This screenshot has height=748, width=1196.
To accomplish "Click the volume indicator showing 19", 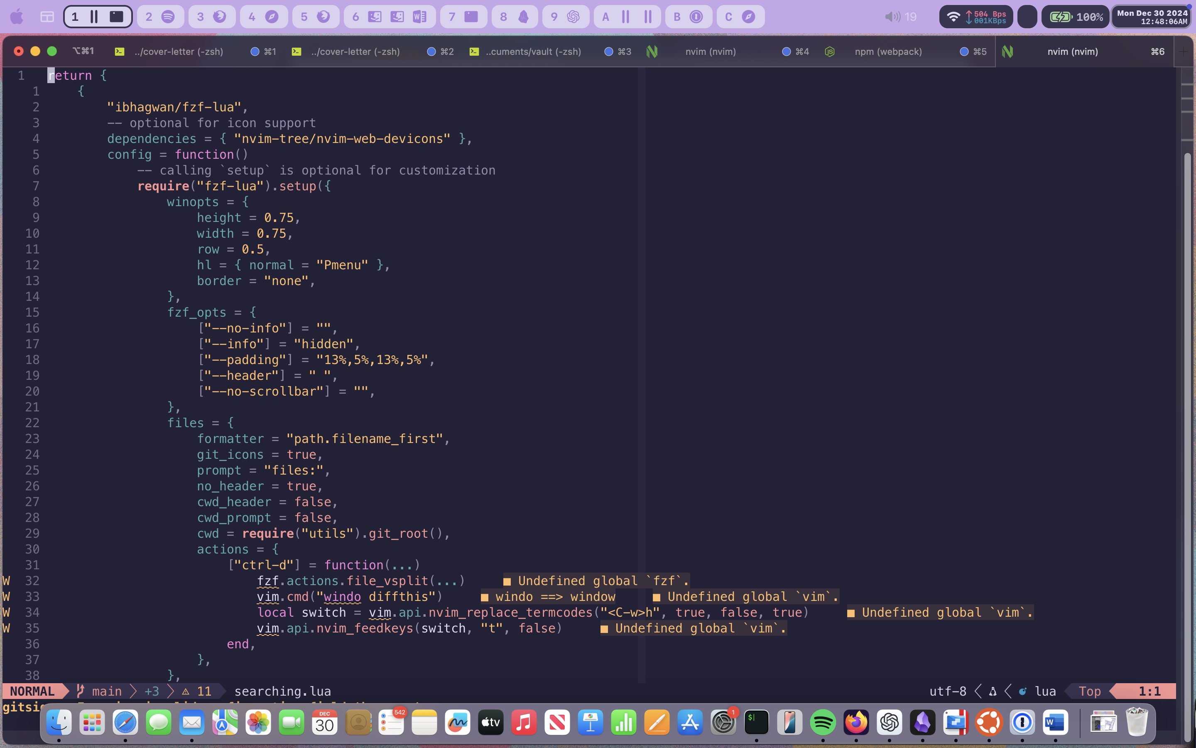I will click(x=900, y=17).
